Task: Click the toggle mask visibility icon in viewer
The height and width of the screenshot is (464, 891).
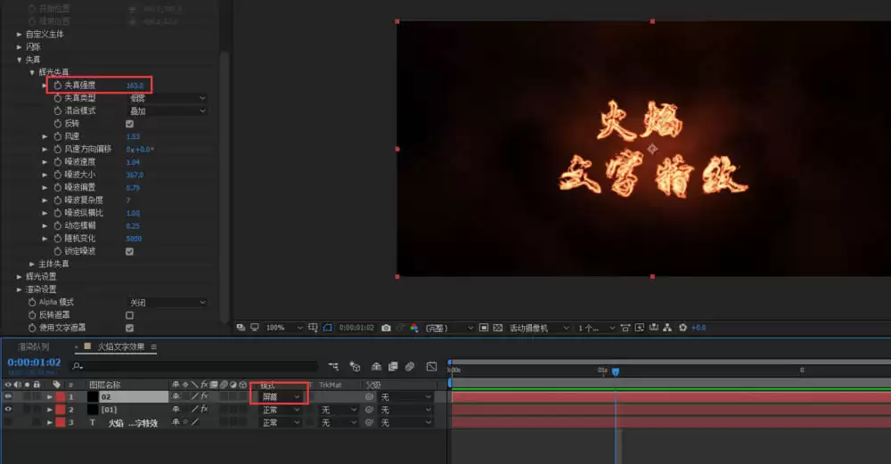Action: tap(328, 328)
